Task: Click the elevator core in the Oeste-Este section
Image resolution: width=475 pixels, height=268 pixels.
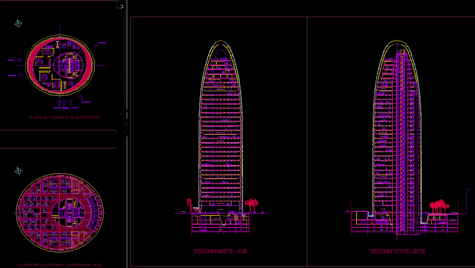Action: (x=402, y=142)
